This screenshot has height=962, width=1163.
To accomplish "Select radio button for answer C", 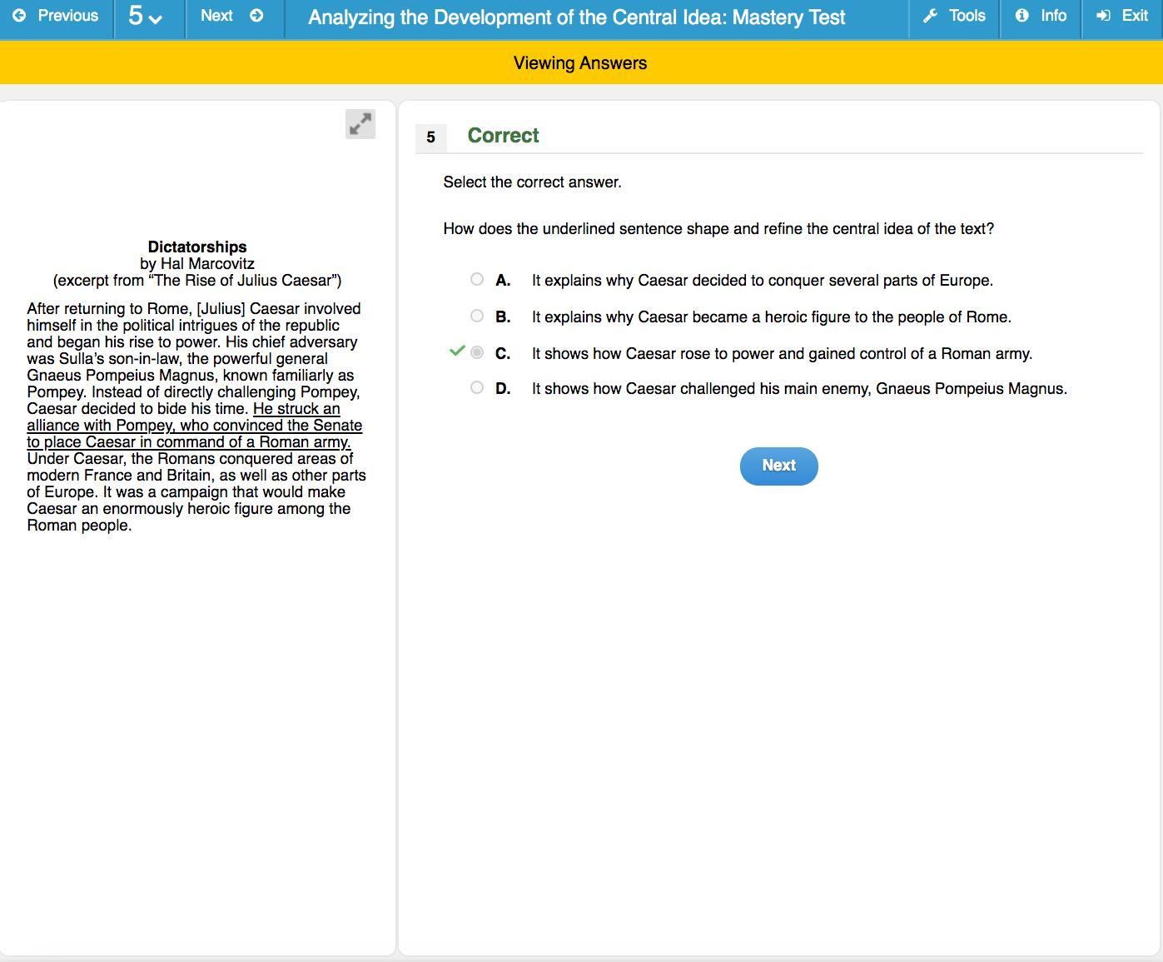I will click(477, 352).
